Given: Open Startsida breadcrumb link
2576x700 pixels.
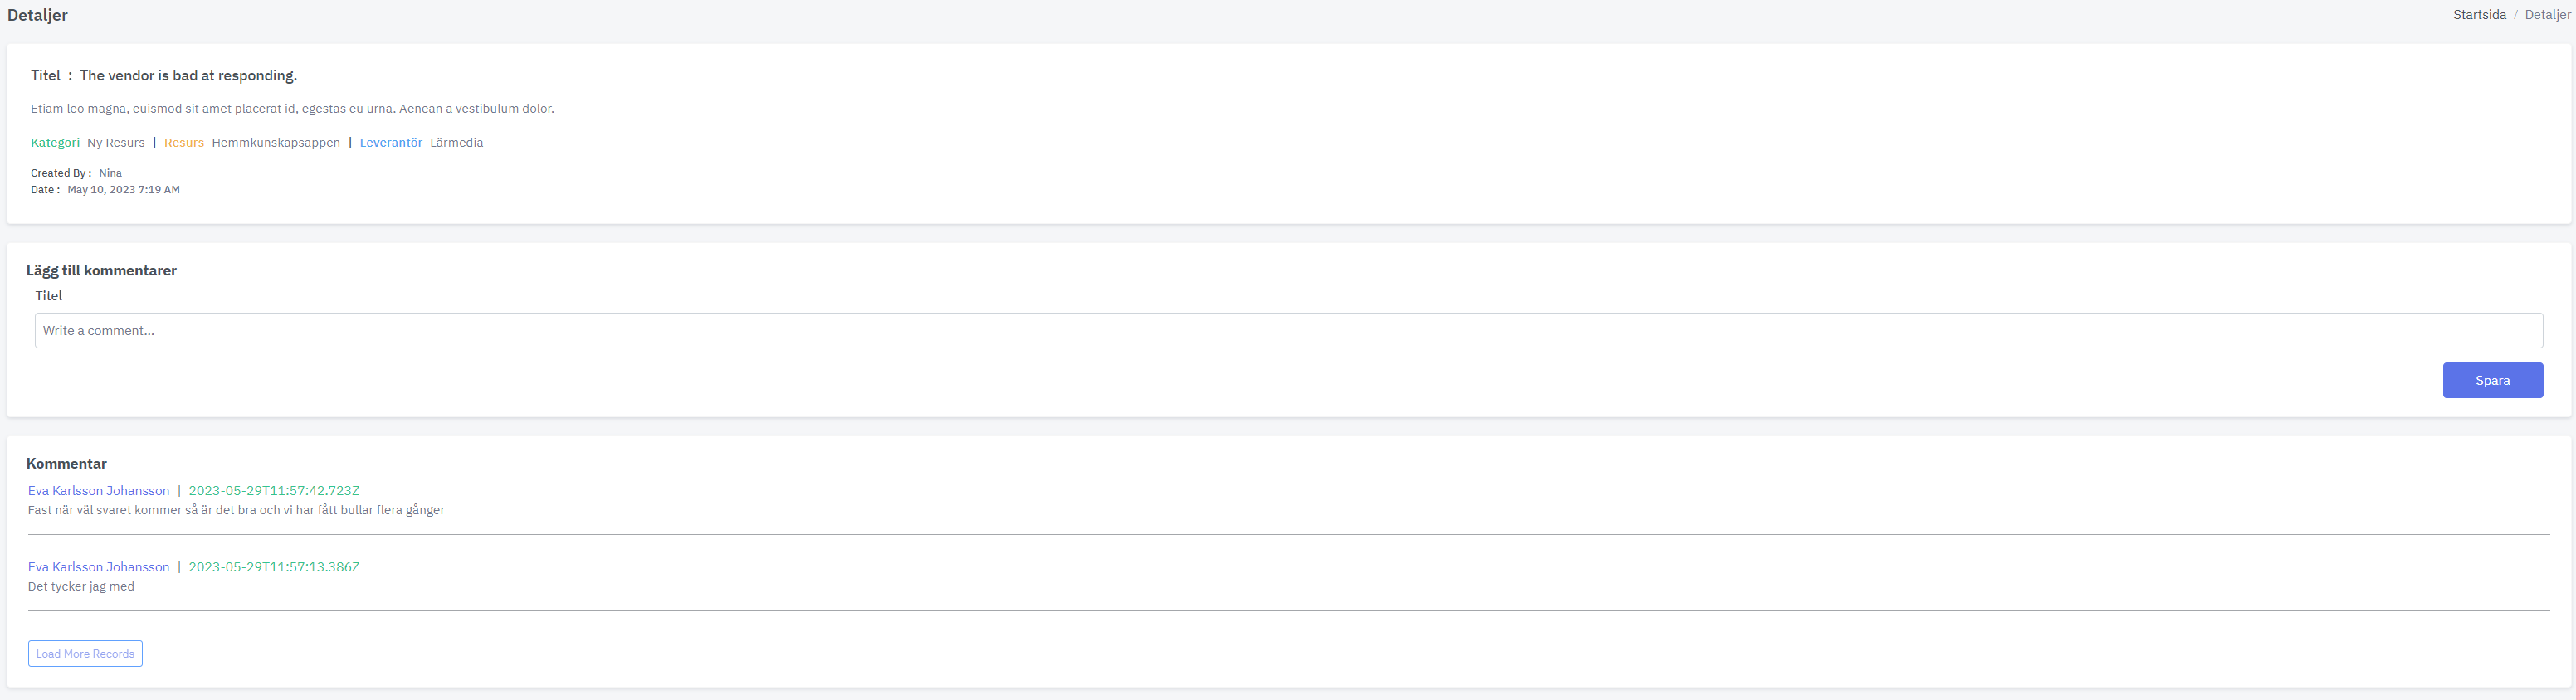Looking at the screenshot, I should (x=2479, y=15).
